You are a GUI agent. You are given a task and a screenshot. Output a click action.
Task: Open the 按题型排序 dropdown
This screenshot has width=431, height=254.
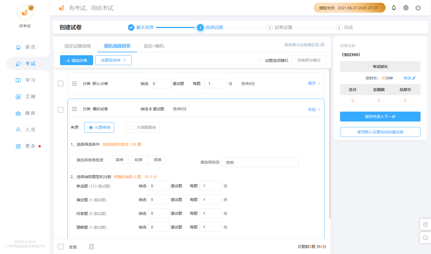[114, 60]
